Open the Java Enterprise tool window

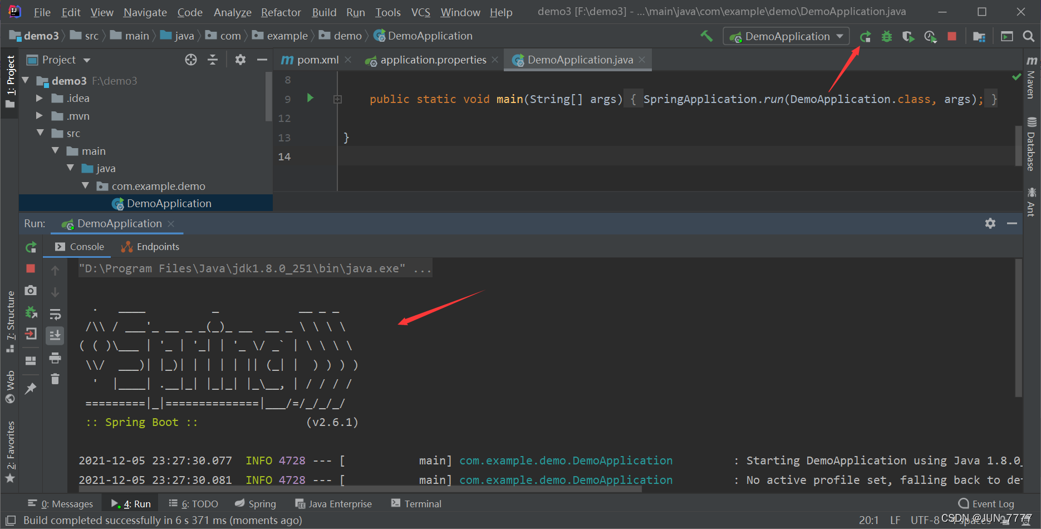pyautogui.click(x=333, y=504)
